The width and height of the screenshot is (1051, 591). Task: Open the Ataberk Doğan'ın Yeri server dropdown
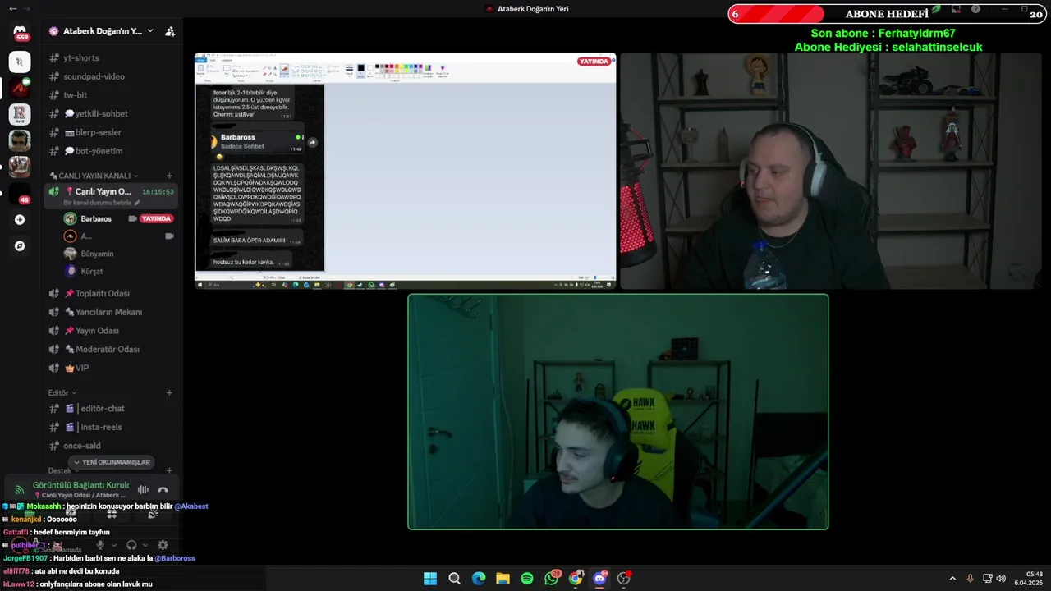pyautogui.click(x=150, y=31)
